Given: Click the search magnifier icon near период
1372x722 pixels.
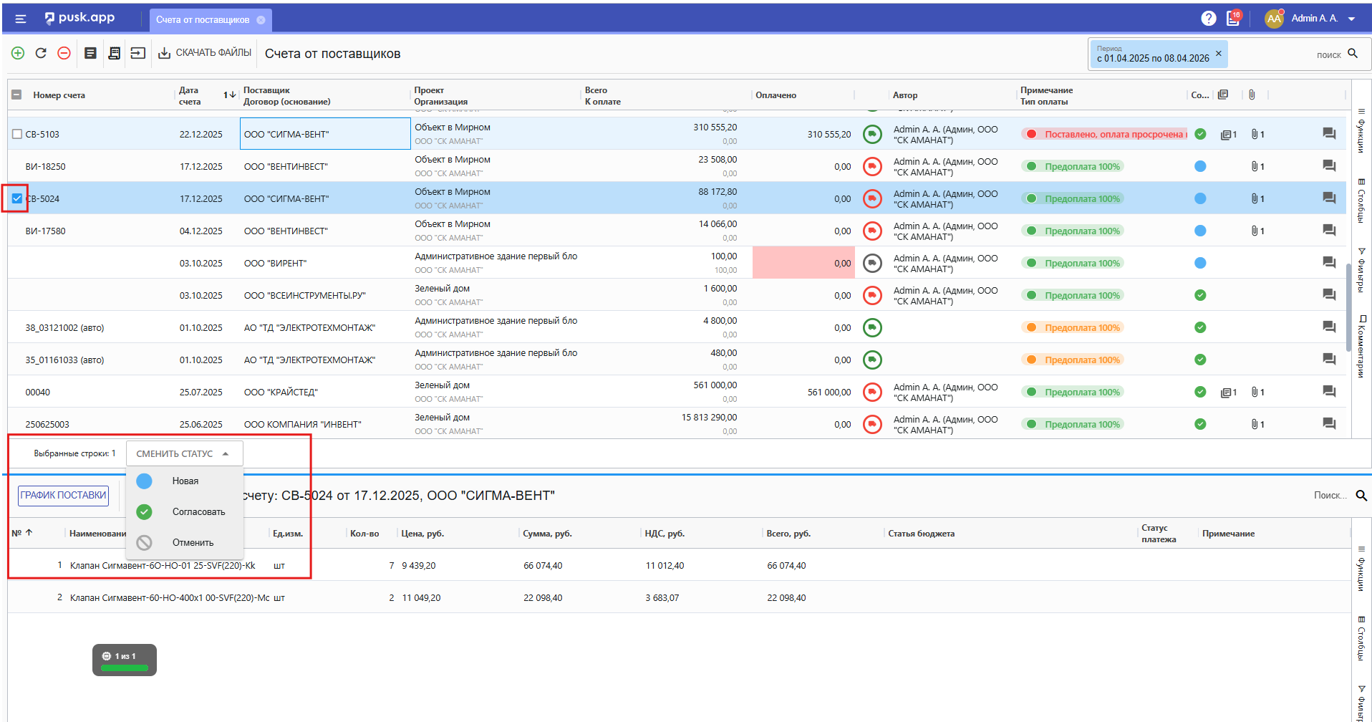Looking at the screenshot, I should [1353, 54].
